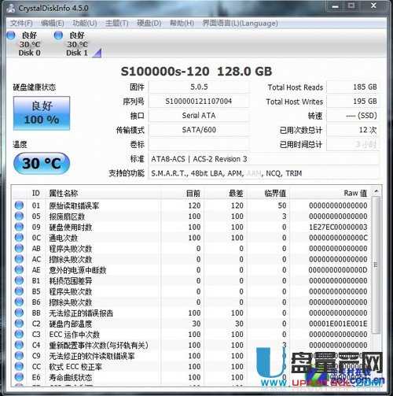This screenshot has width=393, height=396.
Task: Select the 硬盘使用时数 attribute row
Action: [192, 227]
